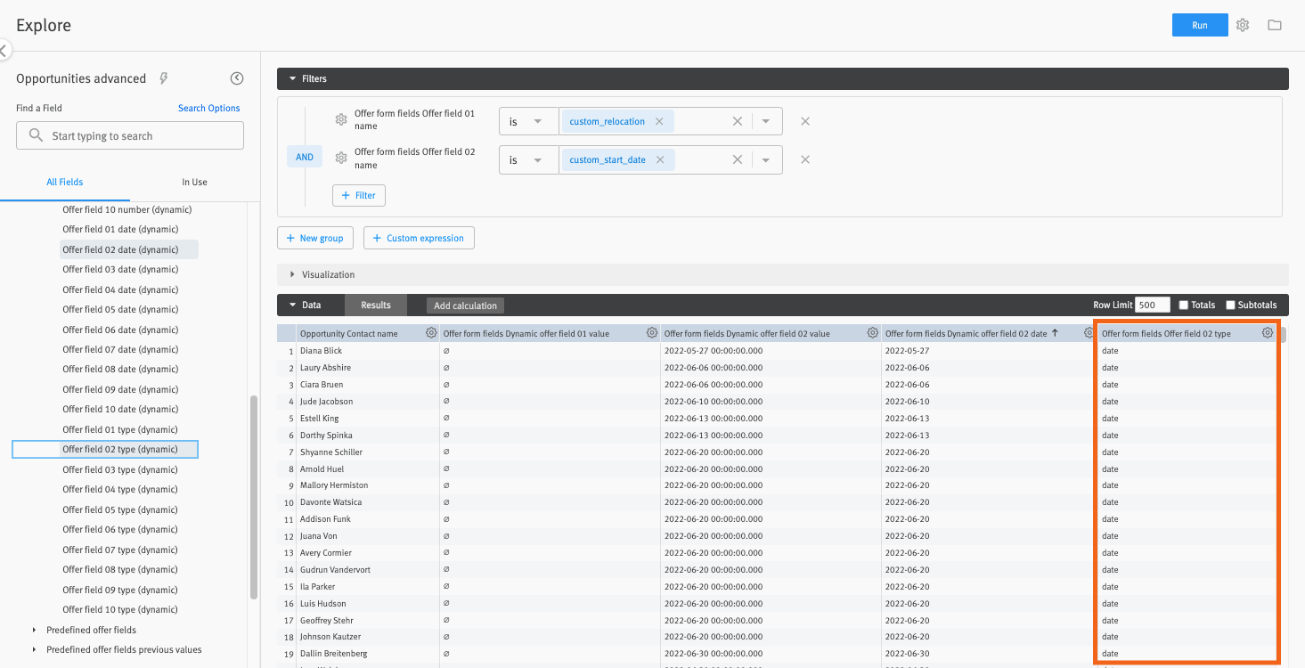Viewport: 1305px width, 668px height.
Task: Collapse the field picker with the arrow circle
Action: (237, 78)
